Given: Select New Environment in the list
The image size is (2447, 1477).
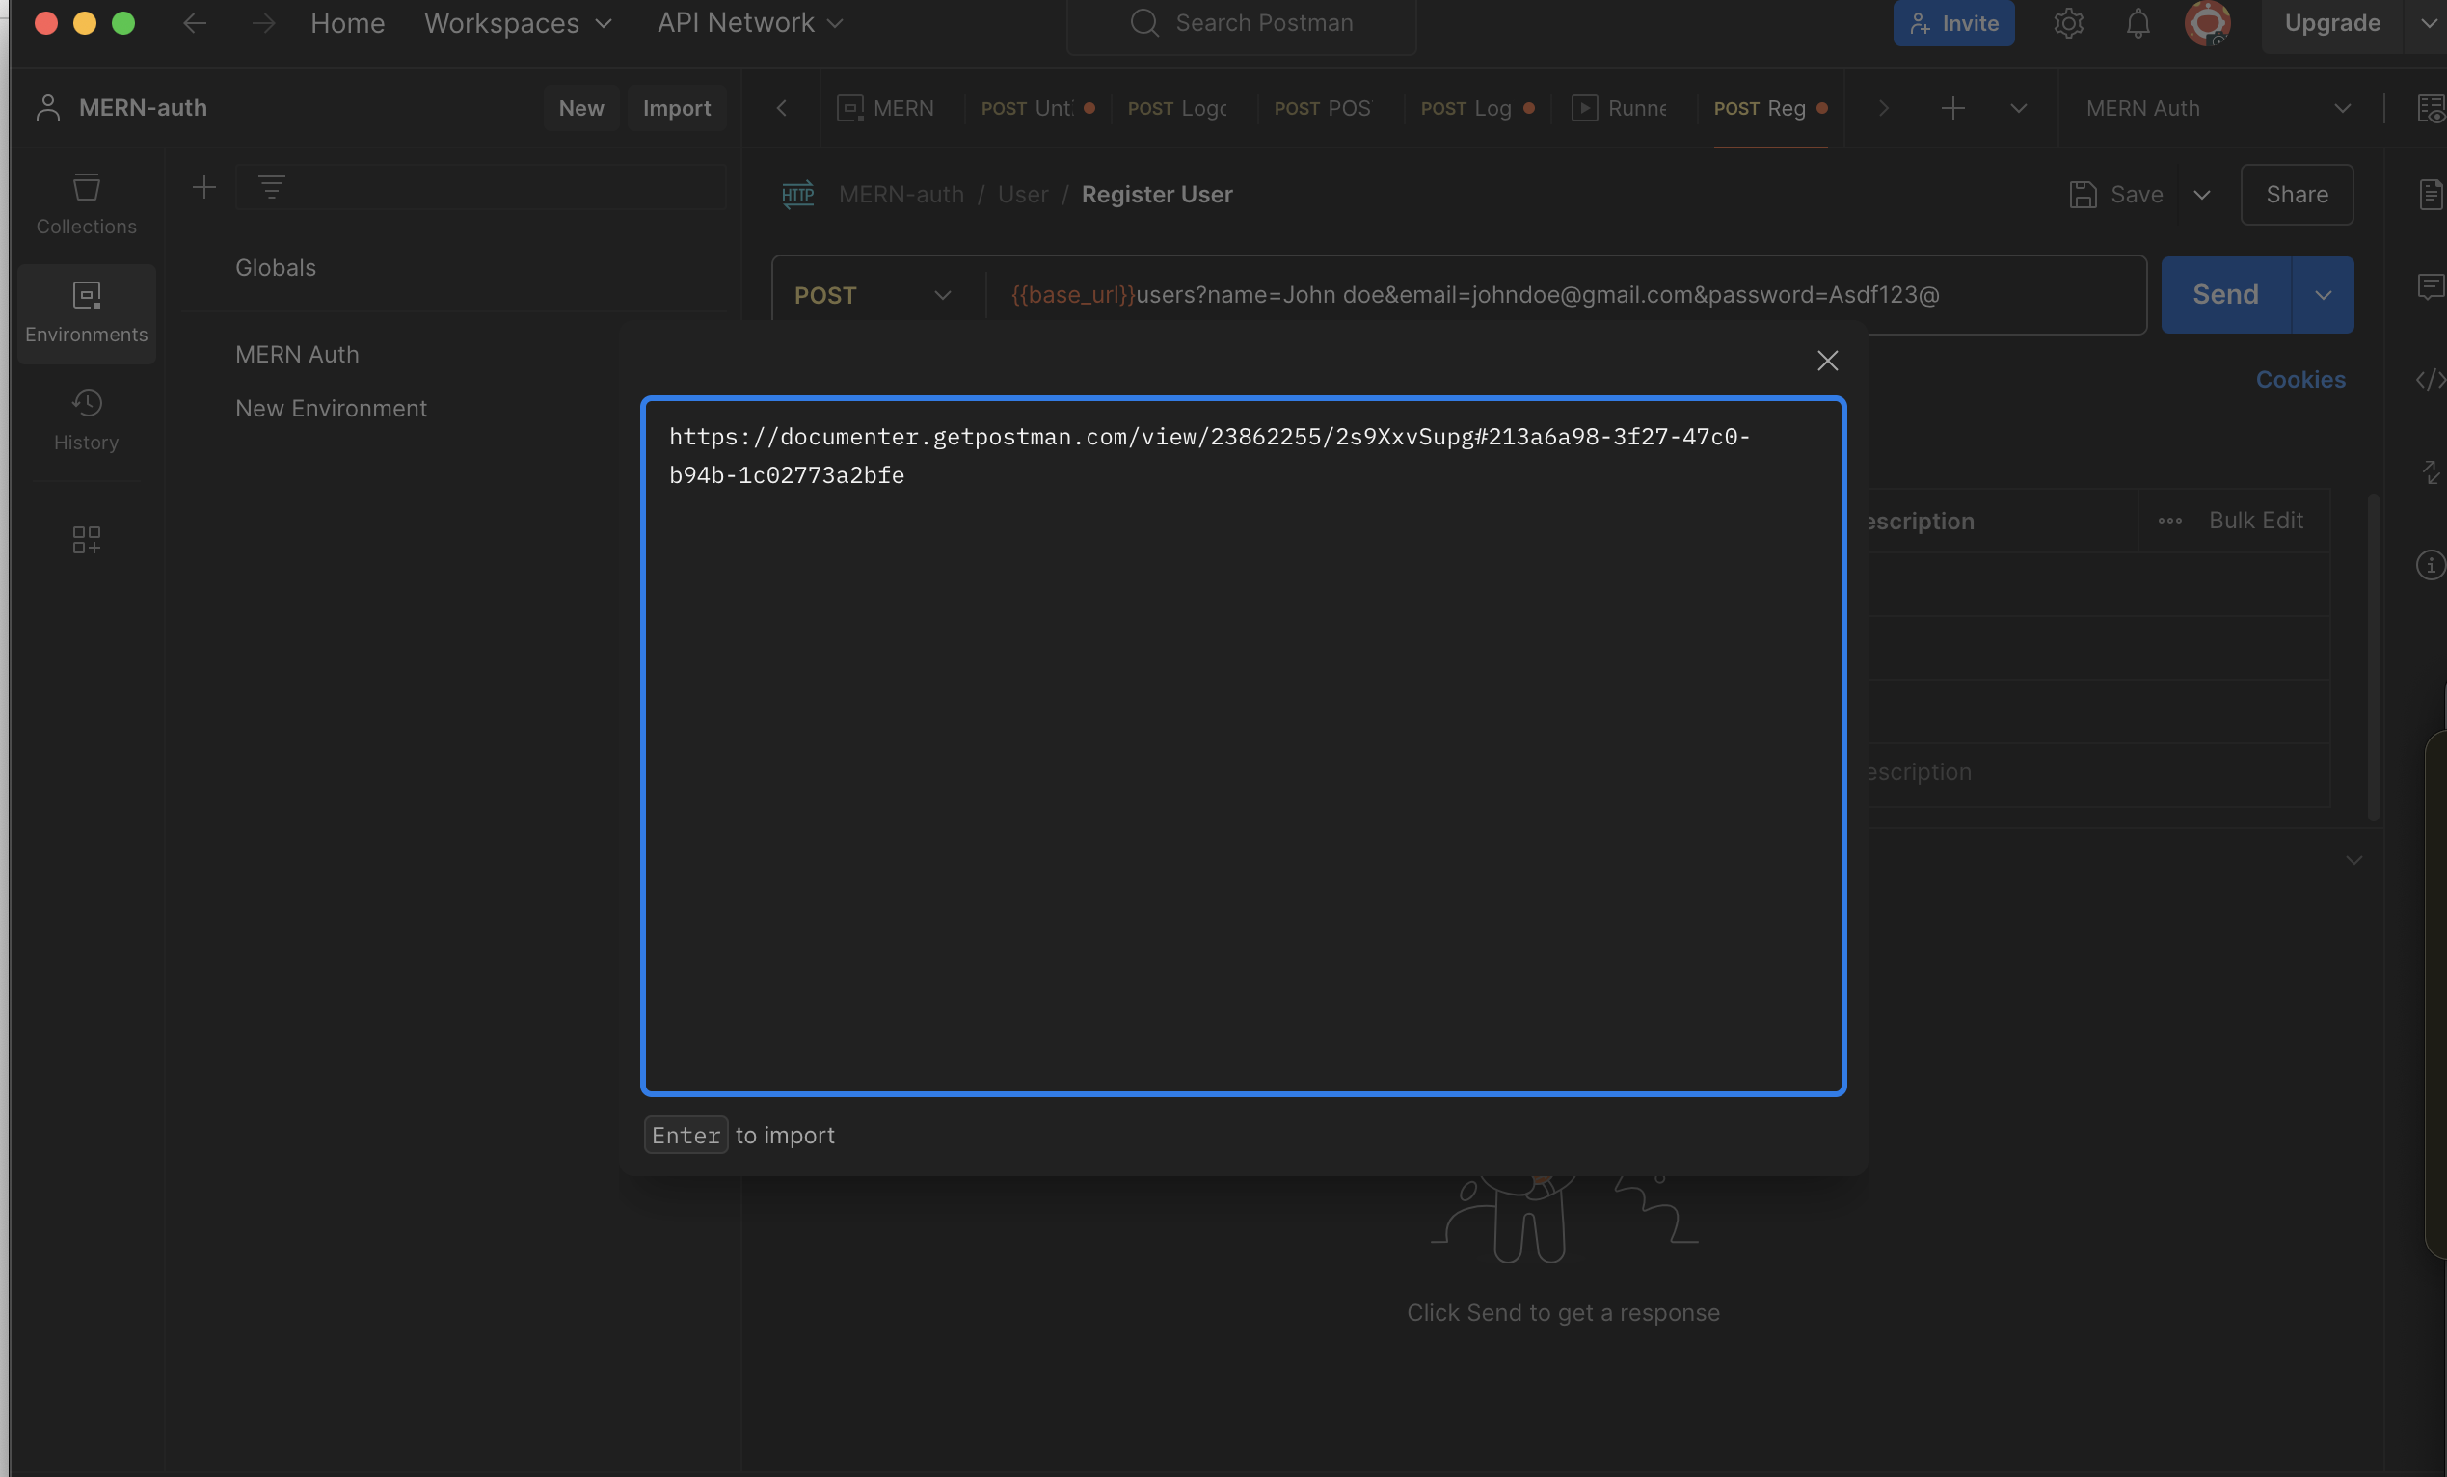Looking at the screenshot, I should 331,408.
